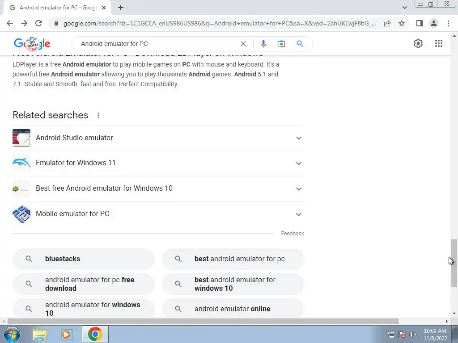Image resolution: width=458 pixels, height=343 pixels.
Task: Expand the Android Studio emulator chevron
Action: tap(298, 138)
